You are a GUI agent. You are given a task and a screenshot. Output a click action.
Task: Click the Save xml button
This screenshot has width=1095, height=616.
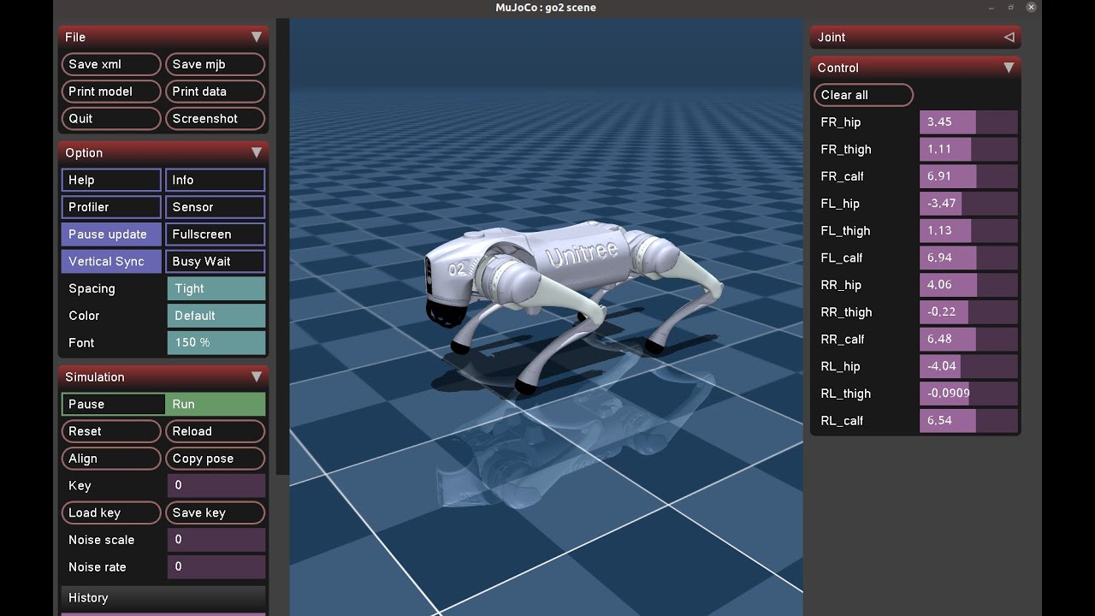111,64
